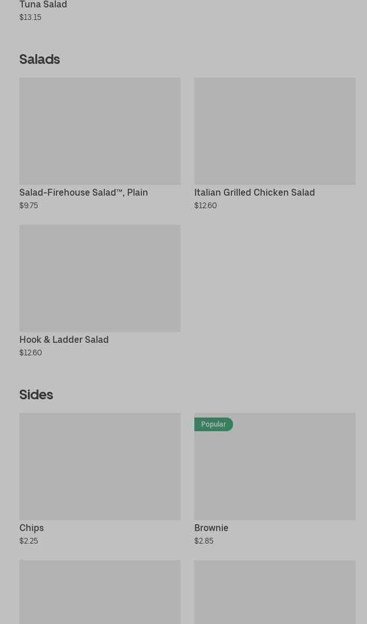The width and height of the screenshot is (367, 624).
Task: Open the Tuna Salad item name
Action: pyautogui.click(x=43, y=5)
